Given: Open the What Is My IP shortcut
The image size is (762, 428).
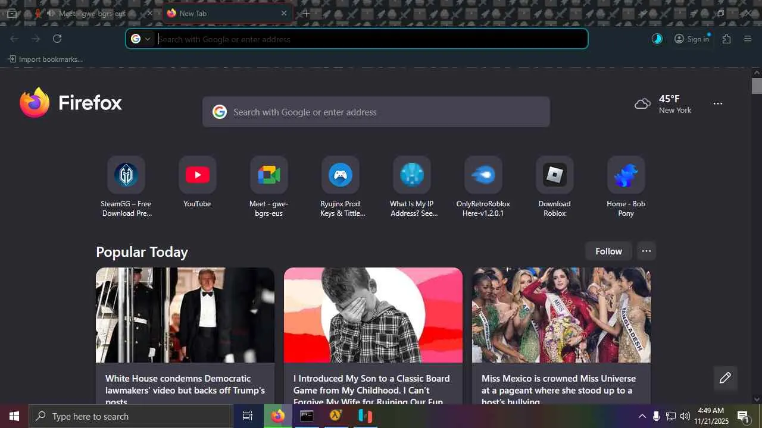Looking at the screenshot, I should click(x=412, y=175).
